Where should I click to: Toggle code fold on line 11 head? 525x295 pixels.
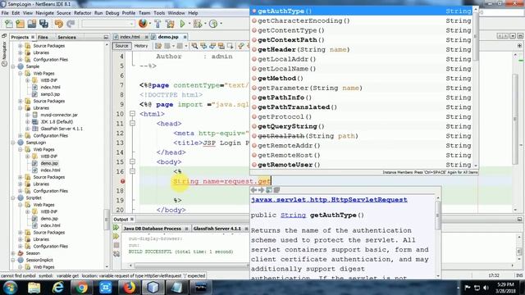[x=132, y=124]
